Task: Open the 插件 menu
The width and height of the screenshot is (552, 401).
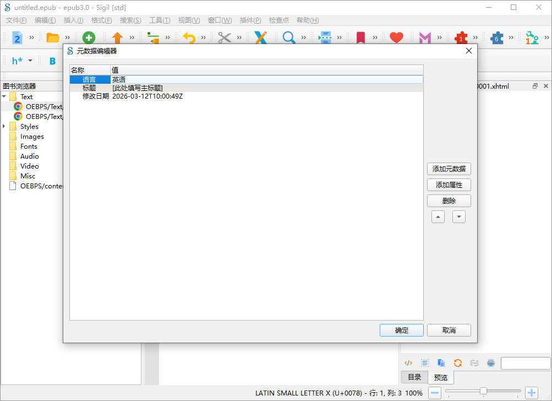Action: (x=250, y=20)
